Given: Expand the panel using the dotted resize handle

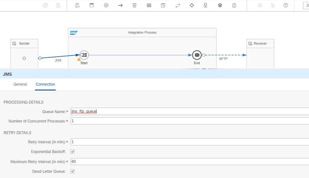Looking at the screenshot, I should coord(204,69).
